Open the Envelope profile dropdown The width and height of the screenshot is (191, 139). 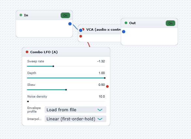click(x=75, y=110)
